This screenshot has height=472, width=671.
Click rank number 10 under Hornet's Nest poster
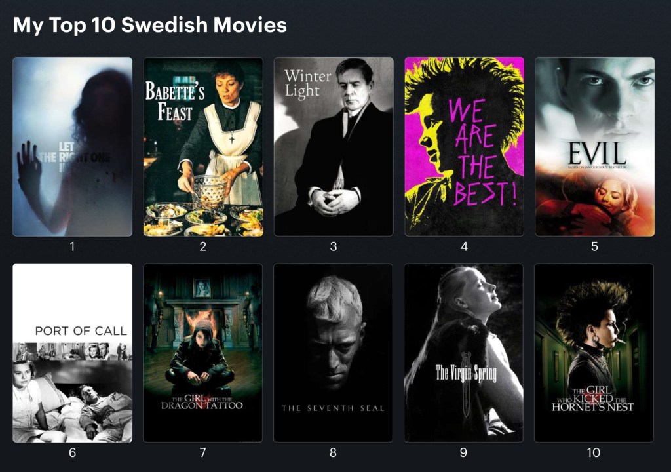click(x=594, y=453)
